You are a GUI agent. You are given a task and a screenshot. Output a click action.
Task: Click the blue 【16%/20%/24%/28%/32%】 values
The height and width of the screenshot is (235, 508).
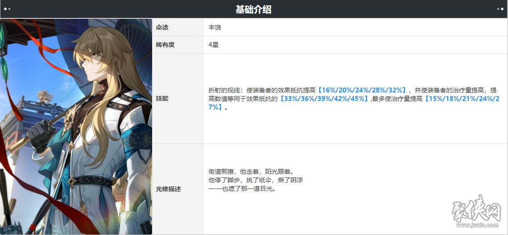[x=362, y=90]
